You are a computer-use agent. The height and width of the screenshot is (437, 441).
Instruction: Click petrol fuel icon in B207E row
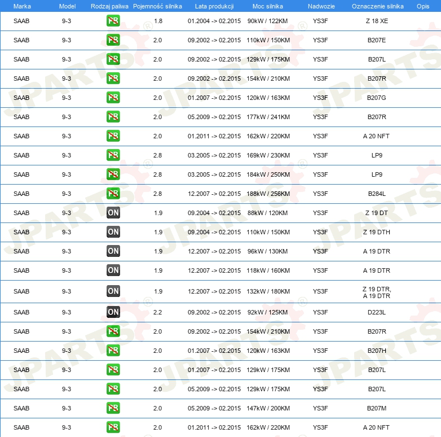113,40
